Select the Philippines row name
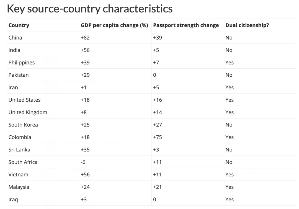The width and height of the screenshot is (299, 209). tap(22, 63)
